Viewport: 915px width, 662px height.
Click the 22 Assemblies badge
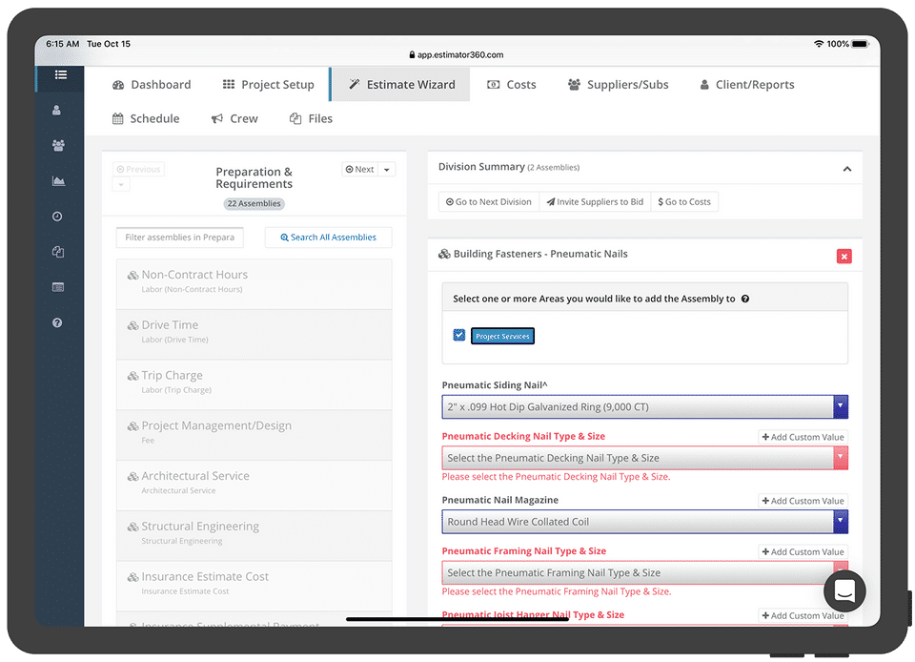254,204
